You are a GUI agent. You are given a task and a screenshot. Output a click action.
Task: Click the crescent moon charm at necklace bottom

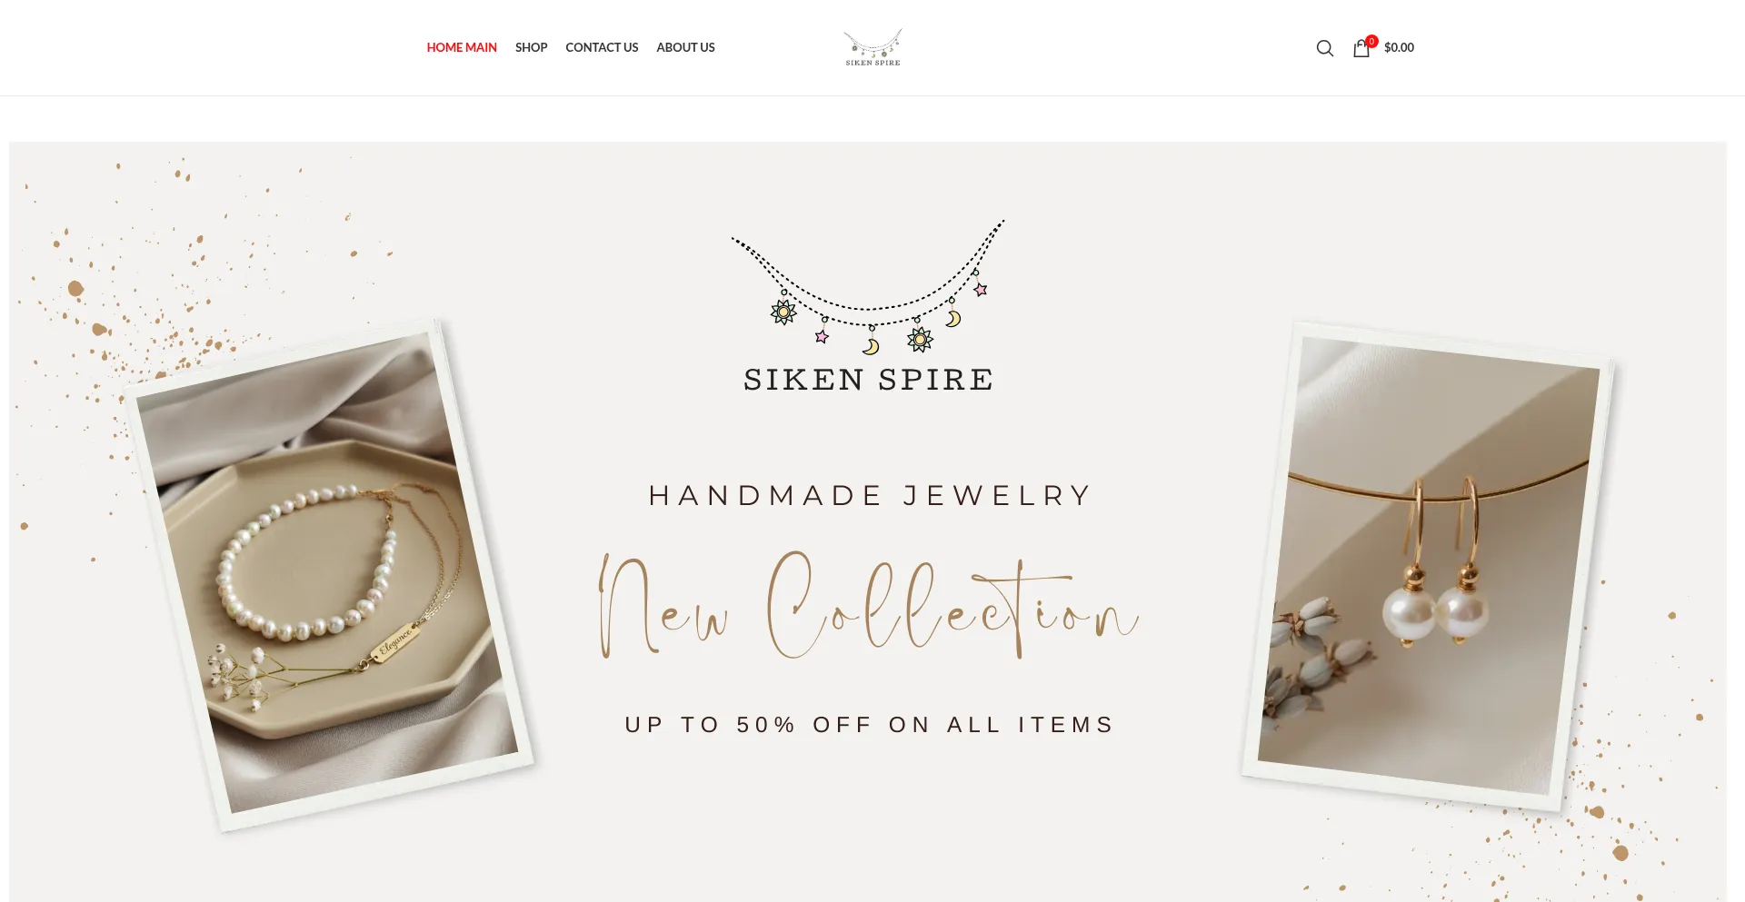pyautogui.click(x=871, y=346)
